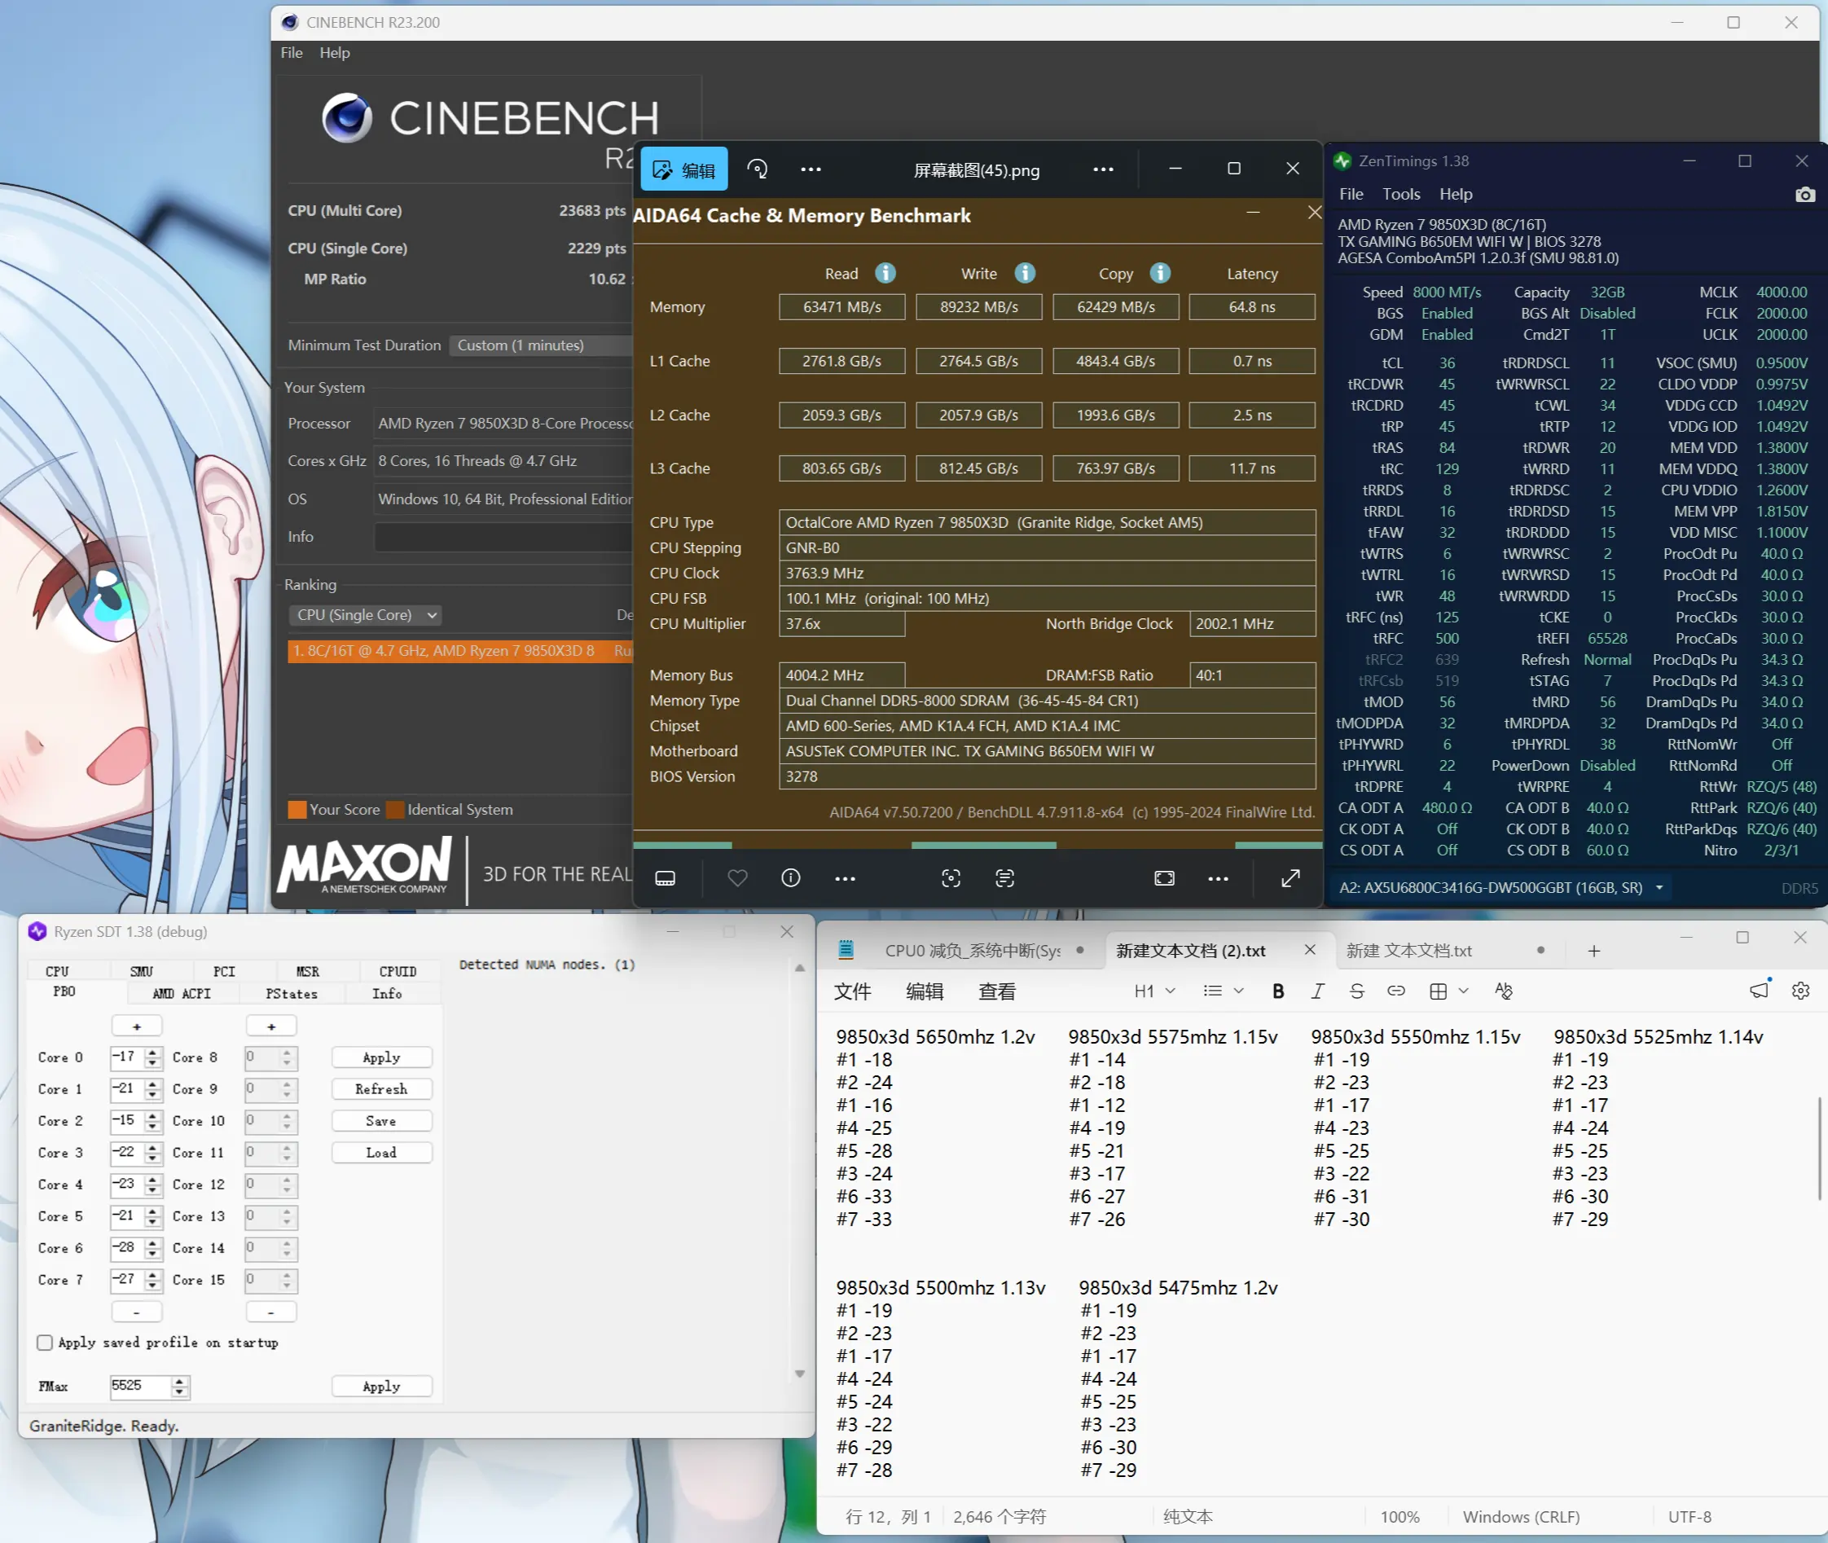Open Notepad settings gear

(1800, 991)
